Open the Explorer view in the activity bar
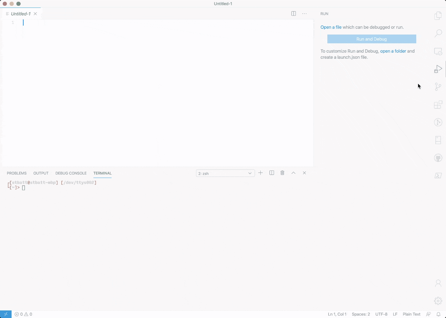Screen dimensions: 446x318 (438, 16)
